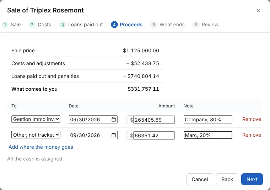This screenshot has height=190, width=270.
Task: Select the sale price $1,125,000.00
Action: click(141, 51)
